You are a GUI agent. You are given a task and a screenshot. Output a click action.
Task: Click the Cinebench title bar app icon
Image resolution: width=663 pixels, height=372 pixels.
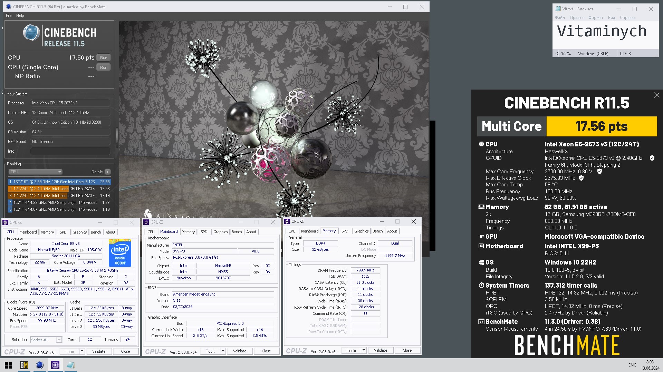tap(9, 7)
